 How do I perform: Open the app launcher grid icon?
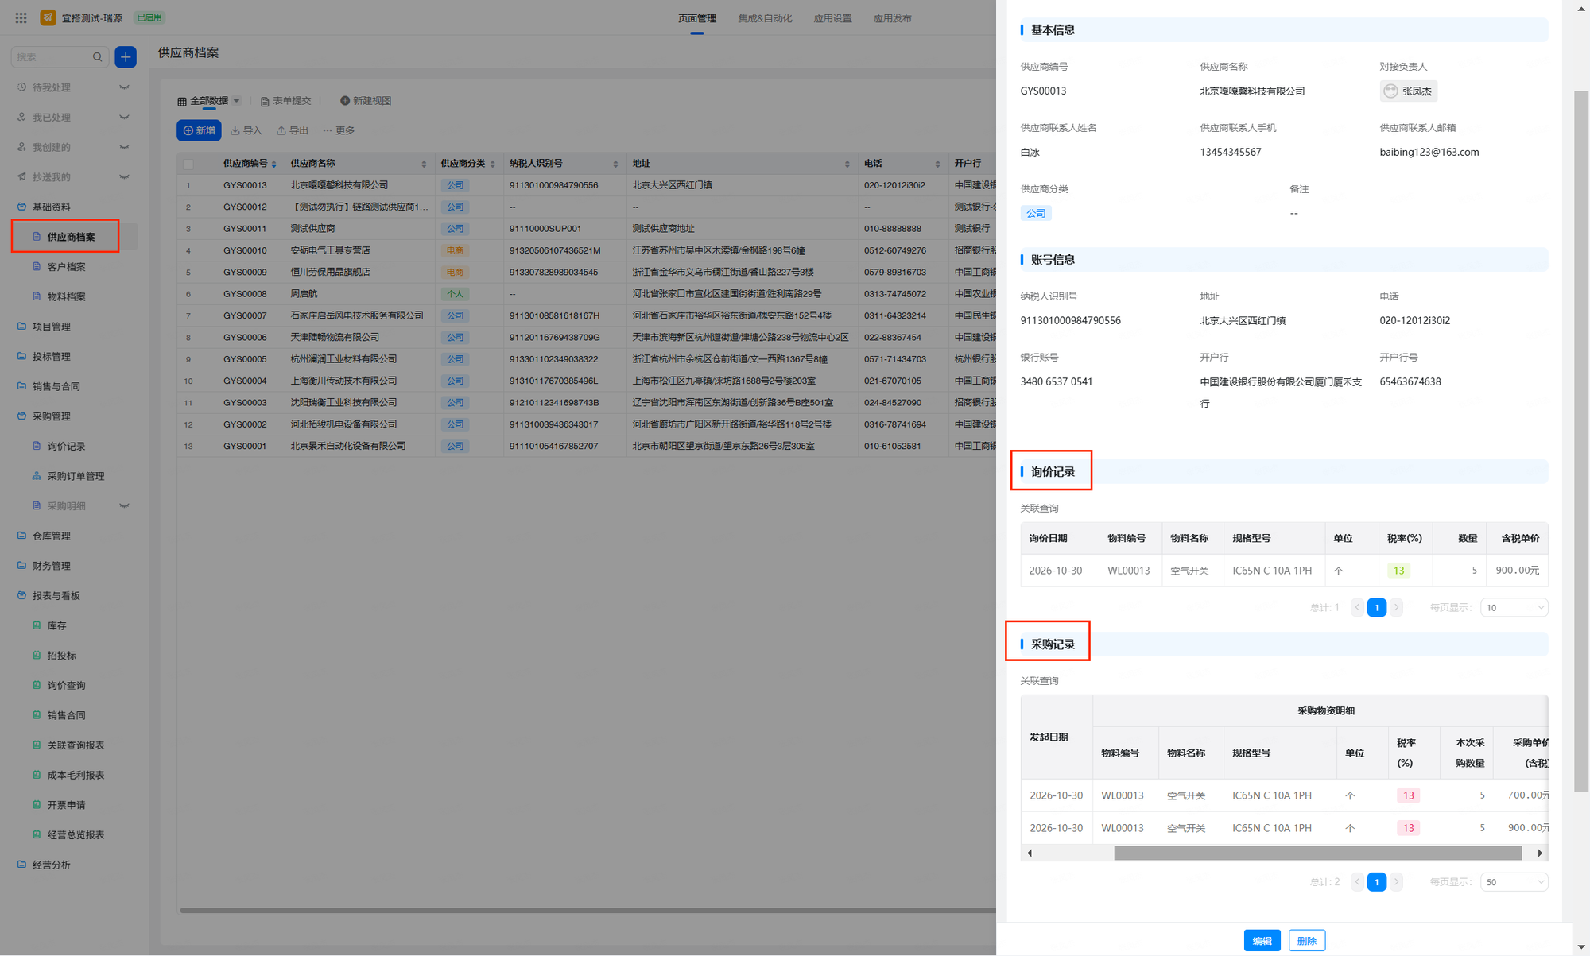coord(21,17)
